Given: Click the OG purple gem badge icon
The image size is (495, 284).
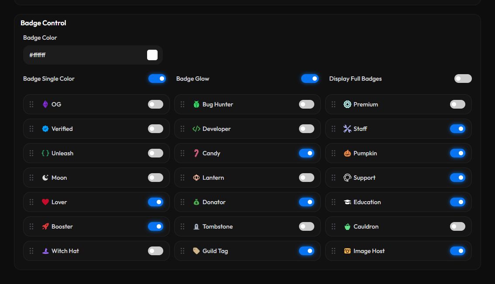Looking at the screenshot, I should coord(45,104).
